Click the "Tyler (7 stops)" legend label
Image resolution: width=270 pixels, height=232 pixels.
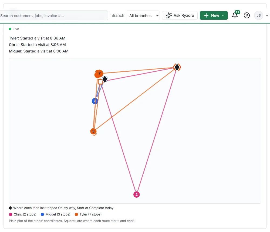coord(90,214)
